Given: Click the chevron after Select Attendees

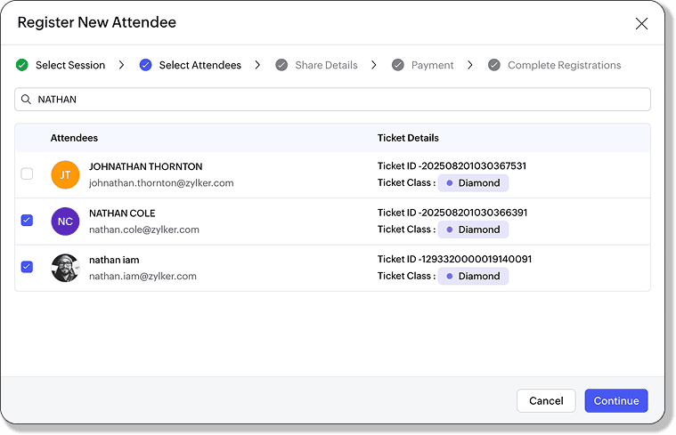Looking at the screenshot, I should tap(257, 65).
